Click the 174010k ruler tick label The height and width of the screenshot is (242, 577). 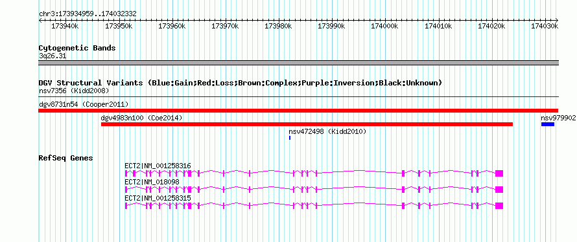tap(438, 26)
